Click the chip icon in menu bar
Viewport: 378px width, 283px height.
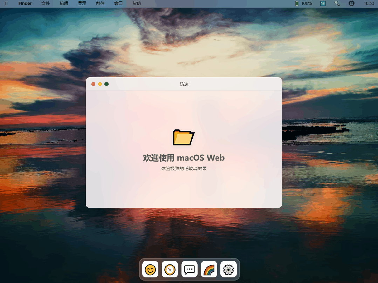[351, 4]
